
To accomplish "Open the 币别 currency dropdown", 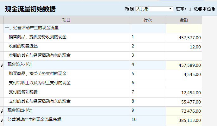I will point(154,9).
